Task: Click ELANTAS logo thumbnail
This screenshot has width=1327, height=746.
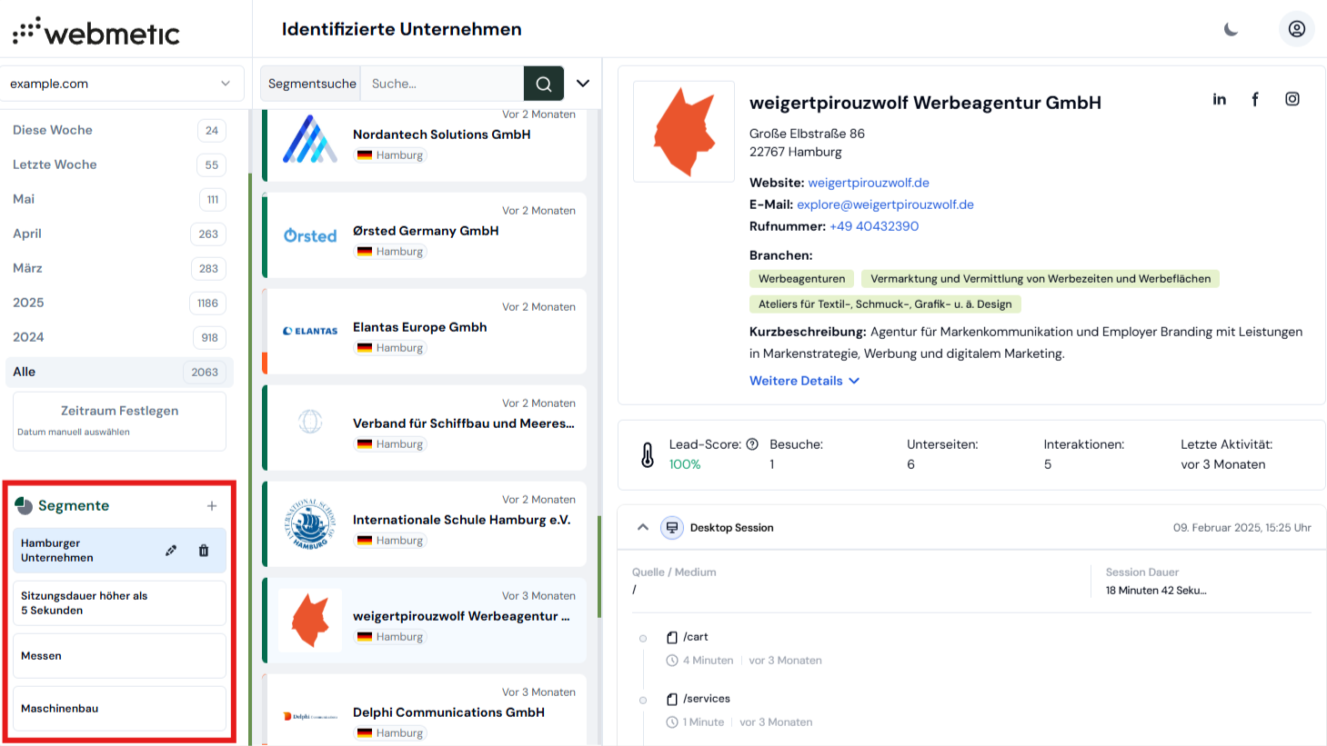Action: click(x=310, y=331)
